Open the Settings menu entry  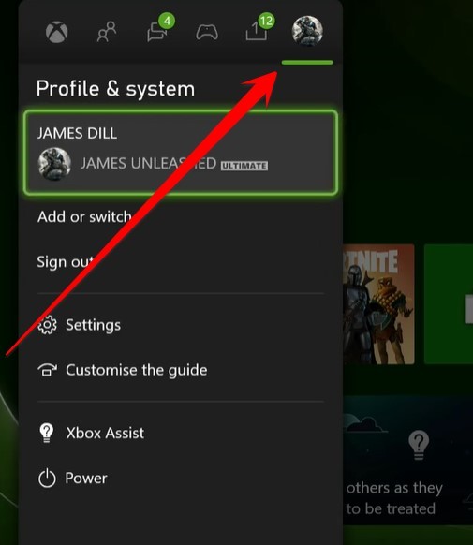(93, 325)
